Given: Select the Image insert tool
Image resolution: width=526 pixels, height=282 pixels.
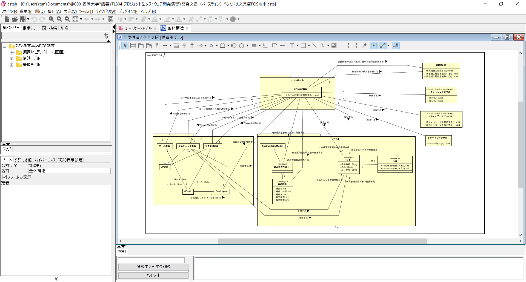Looking at the screenshot, I should 334,45.
